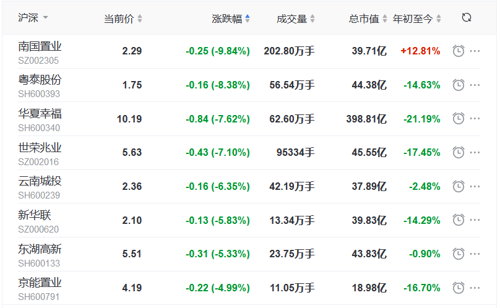Click the -0.90% year-to-date value
500x308 pixels.
(x=425, y=254)
